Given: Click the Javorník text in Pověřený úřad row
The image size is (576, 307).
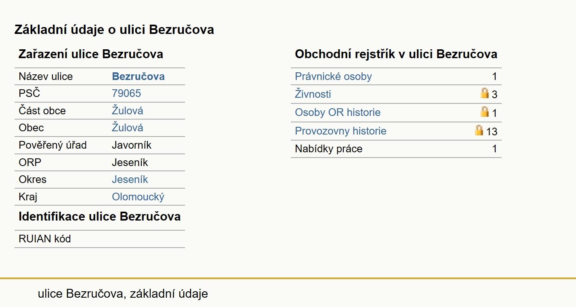Looking at the screenshot, I should (132, 145).
